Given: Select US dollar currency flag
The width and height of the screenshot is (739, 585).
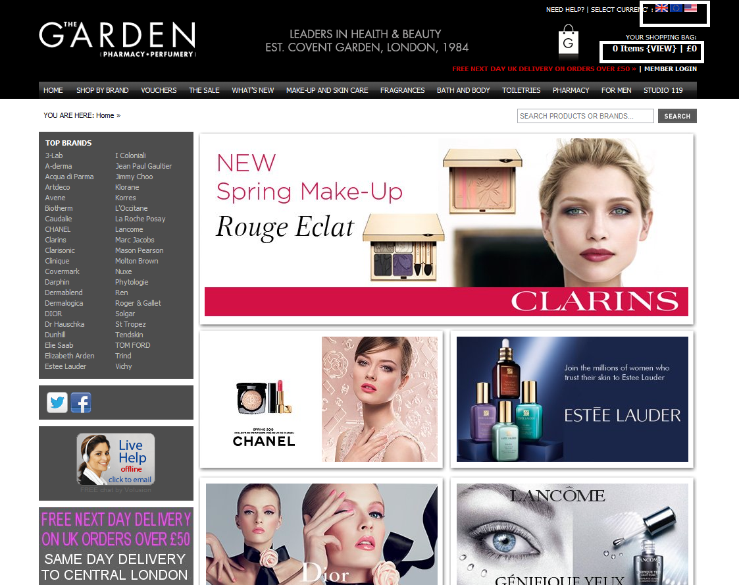Looking at the screenshot, I should (690, 7).
